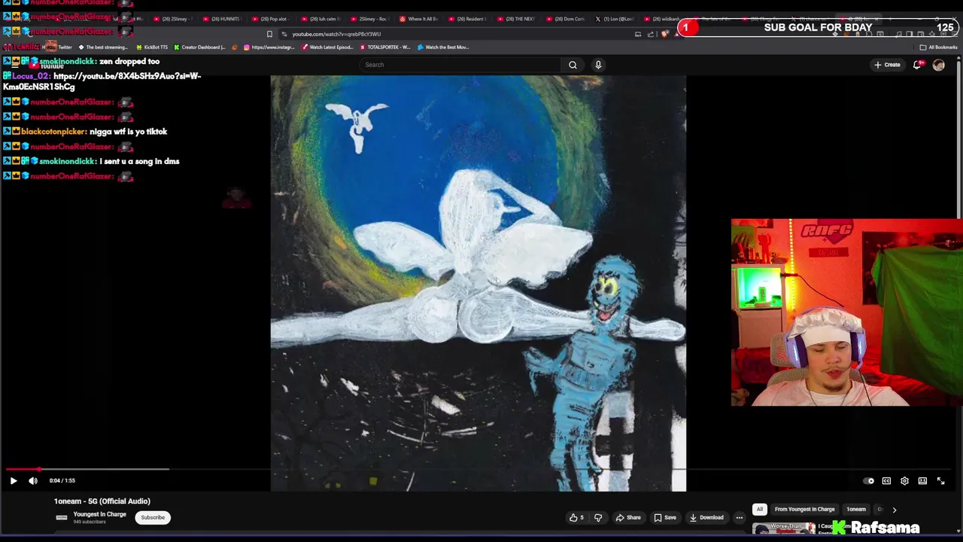Open the more actions ellipsis menu
The image size is (963, 542).
point(739,517)
